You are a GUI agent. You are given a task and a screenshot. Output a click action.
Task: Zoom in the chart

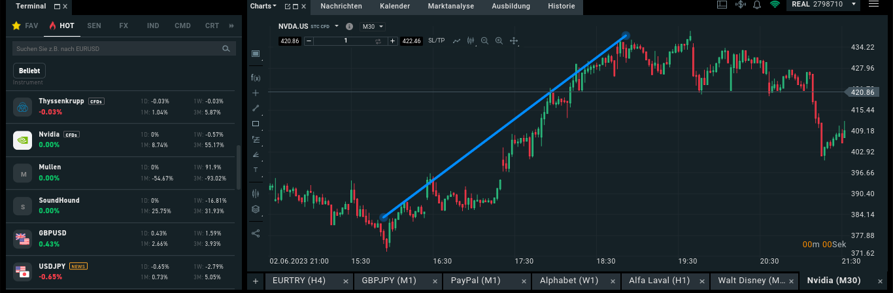coord(499,41)
